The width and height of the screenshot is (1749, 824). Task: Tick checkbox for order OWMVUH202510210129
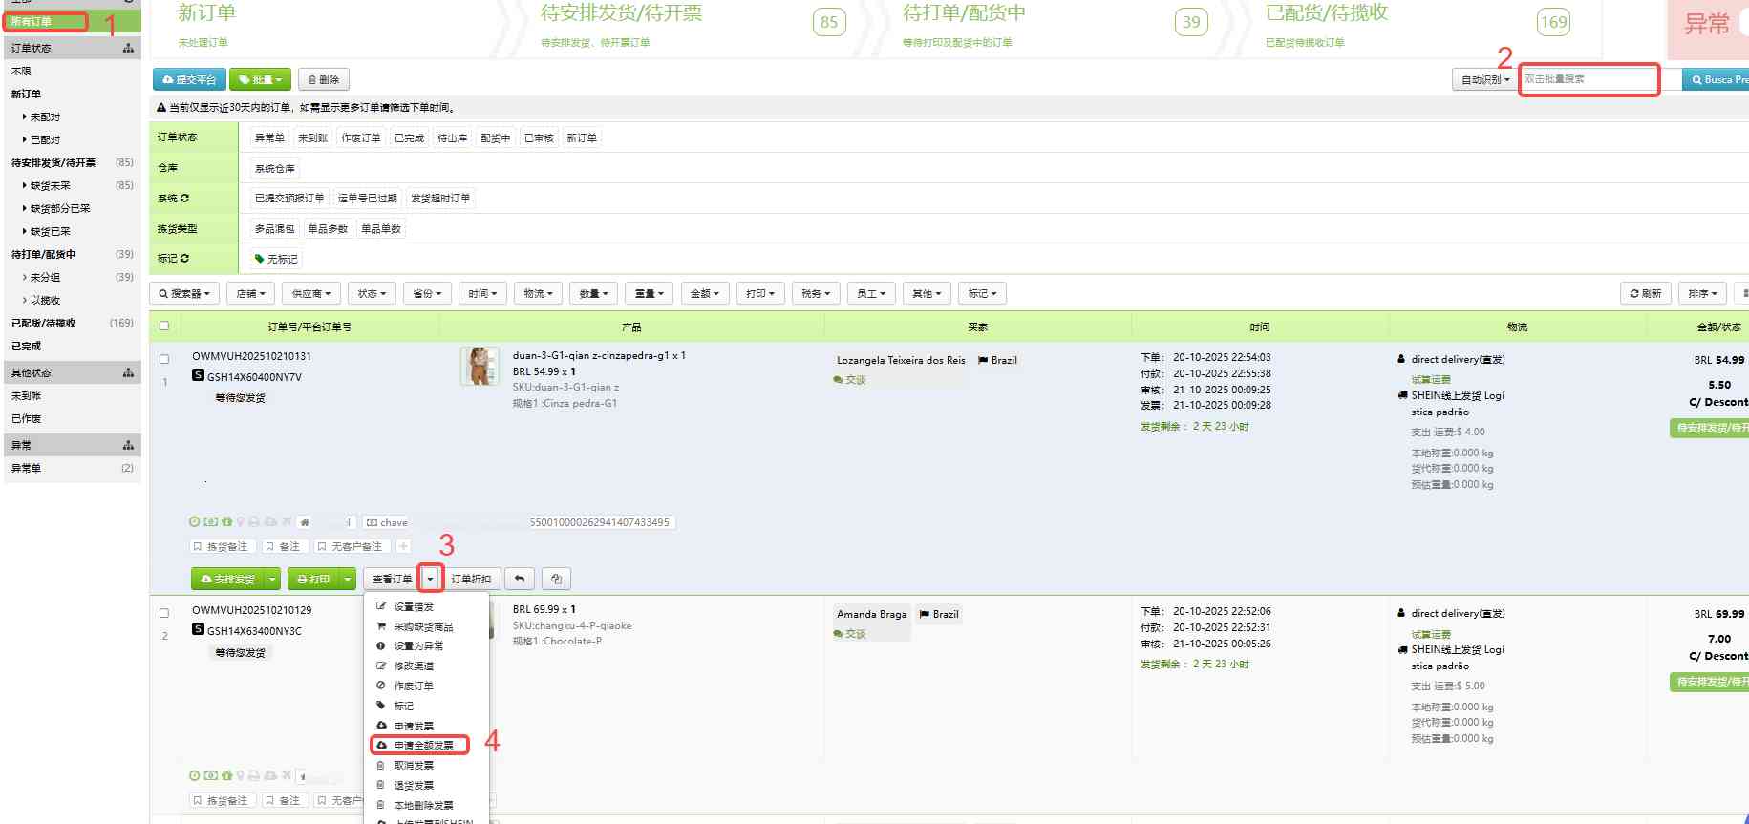pos(164,613)
